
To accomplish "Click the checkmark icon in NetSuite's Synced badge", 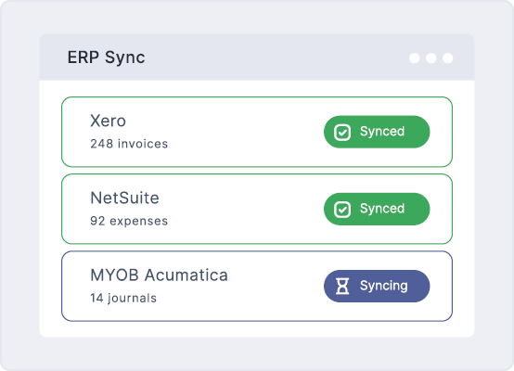I will click(x=342, y=210).
